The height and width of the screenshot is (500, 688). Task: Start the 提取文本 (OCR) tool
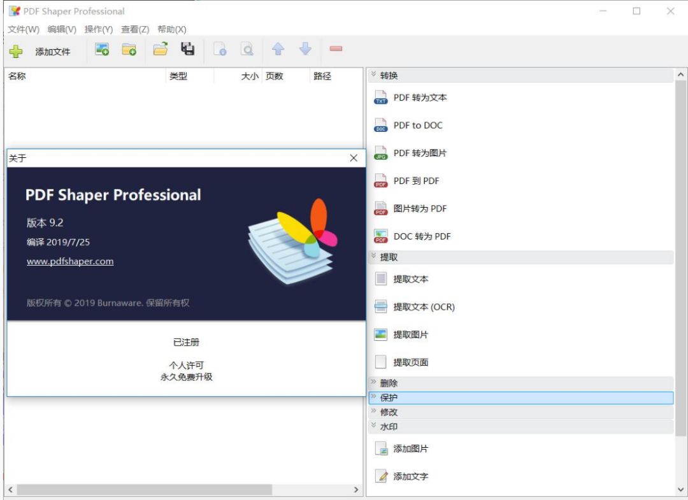click(424, 306)
